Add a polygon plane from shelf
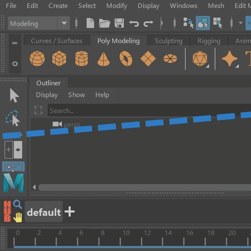The width and height of the screenshot is (251, 251). point(148,59)
